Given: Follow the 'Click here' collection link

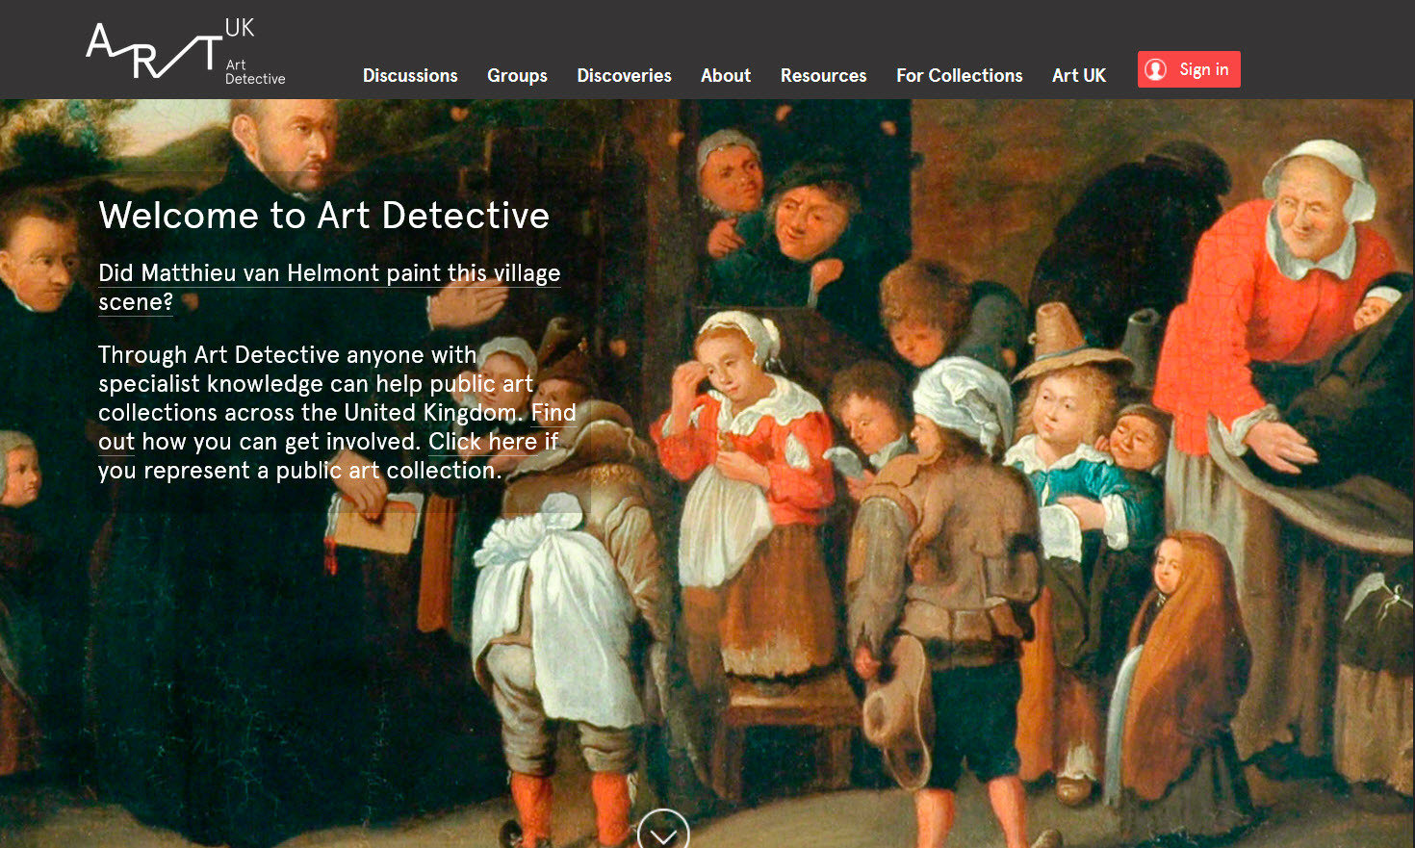Looking at the screenshot, I should (x=482, y=442).
